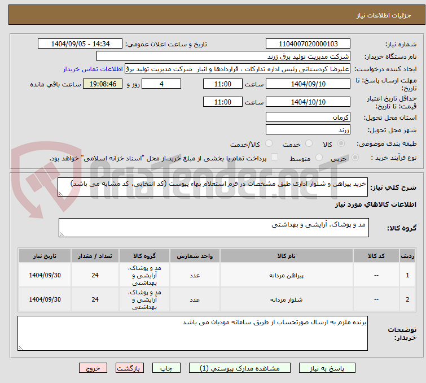Click the 'پیراهن مردانه' item cell
This screenshot has width=426, height=383.
click(x=287, y=275)
